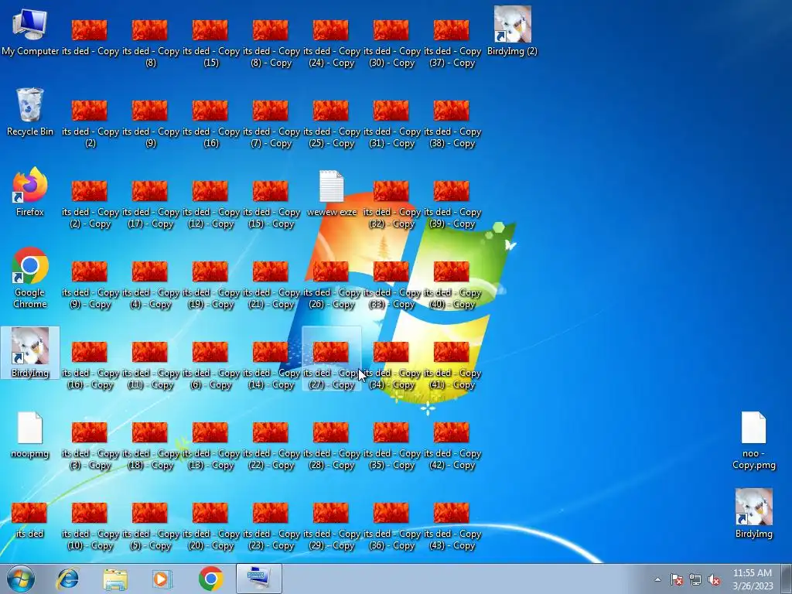The height and width of the screenshot is (594, 792).
Task: Select 'its ded - Copy (3) - Copy'
Action: [x=90, y=446]
